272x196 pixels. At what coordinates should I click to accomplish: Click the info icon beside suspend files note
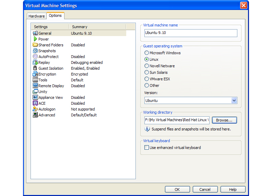coord(147,129)
